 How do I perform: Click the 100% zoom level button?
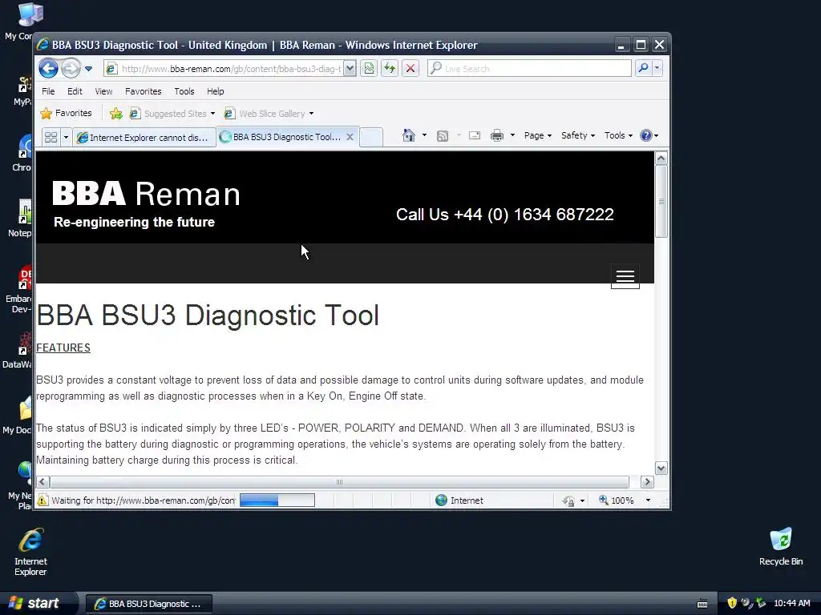pyautogui.click(x=617, y=500)
